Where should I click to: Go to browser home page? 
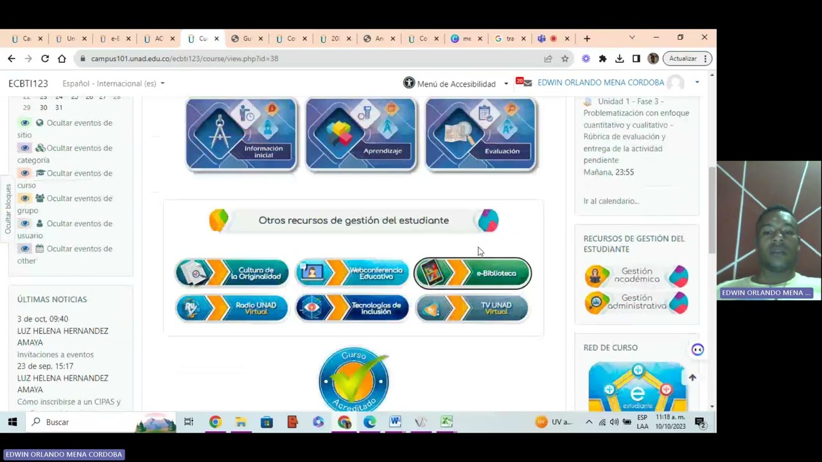click(x=62, y=58)
